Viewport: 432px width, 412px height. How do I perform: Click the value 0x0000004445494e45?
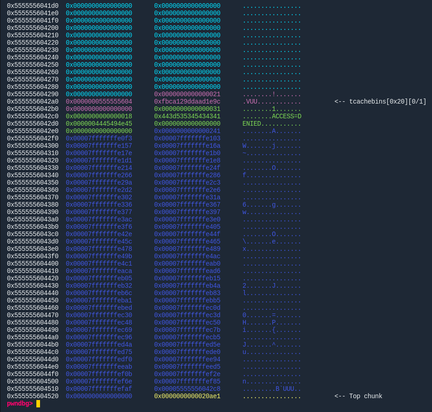click(99, 123)
